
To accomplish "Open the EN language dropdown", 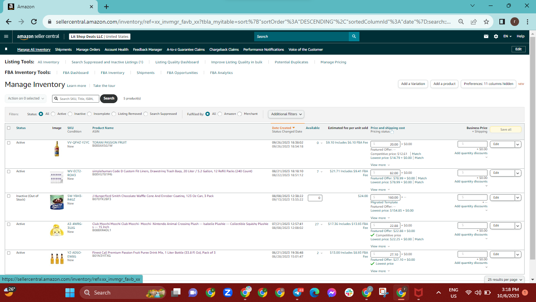I will [x=507, y=37].
